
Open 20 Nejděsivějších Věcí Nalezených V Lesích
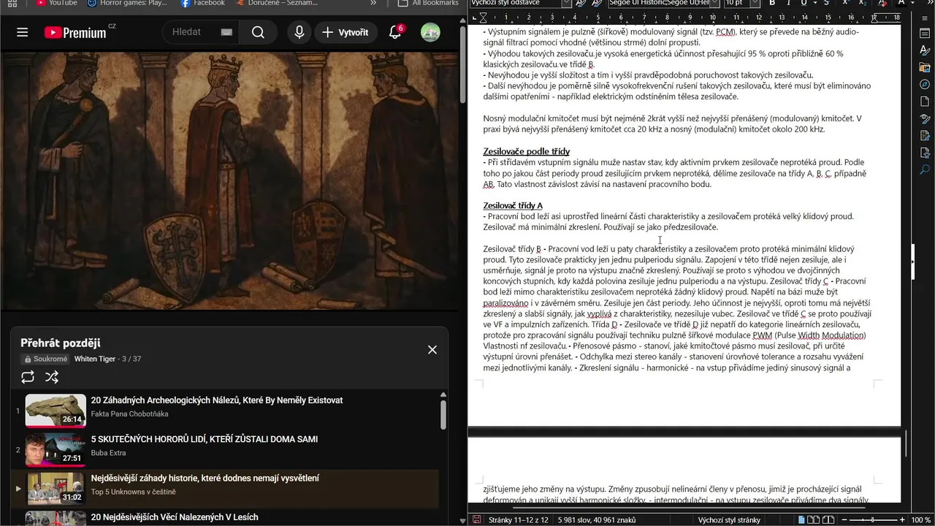175,517
